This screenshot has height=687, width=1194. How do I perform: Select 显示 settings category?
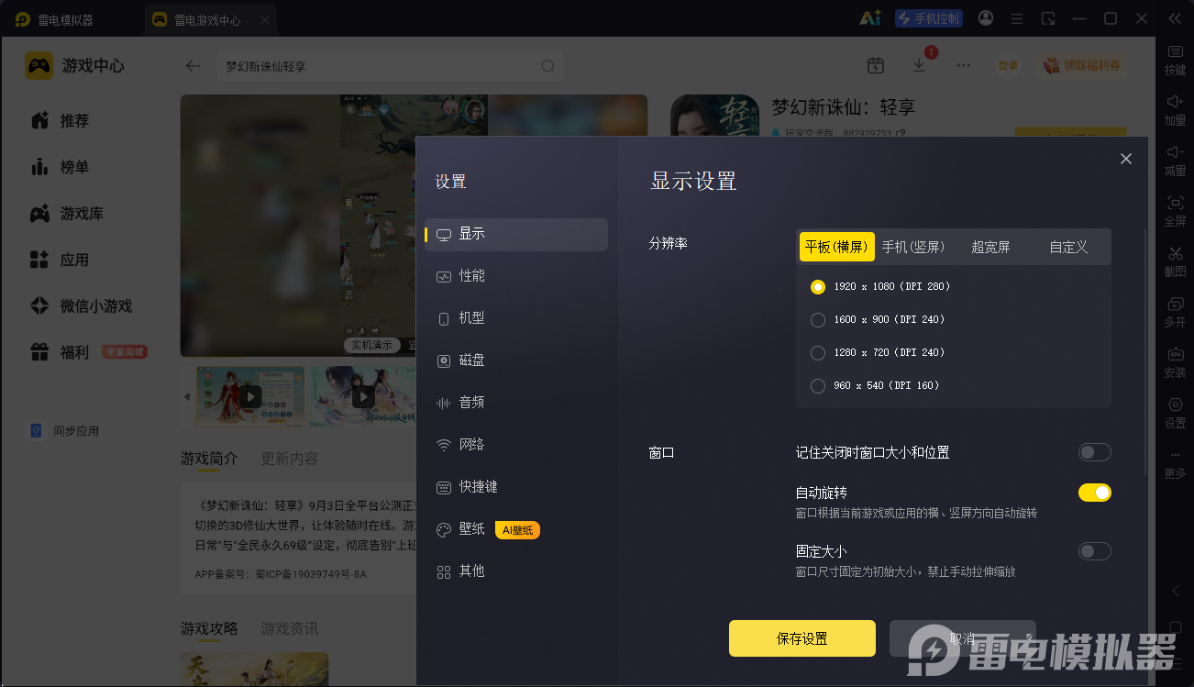[x=516, y=234]
